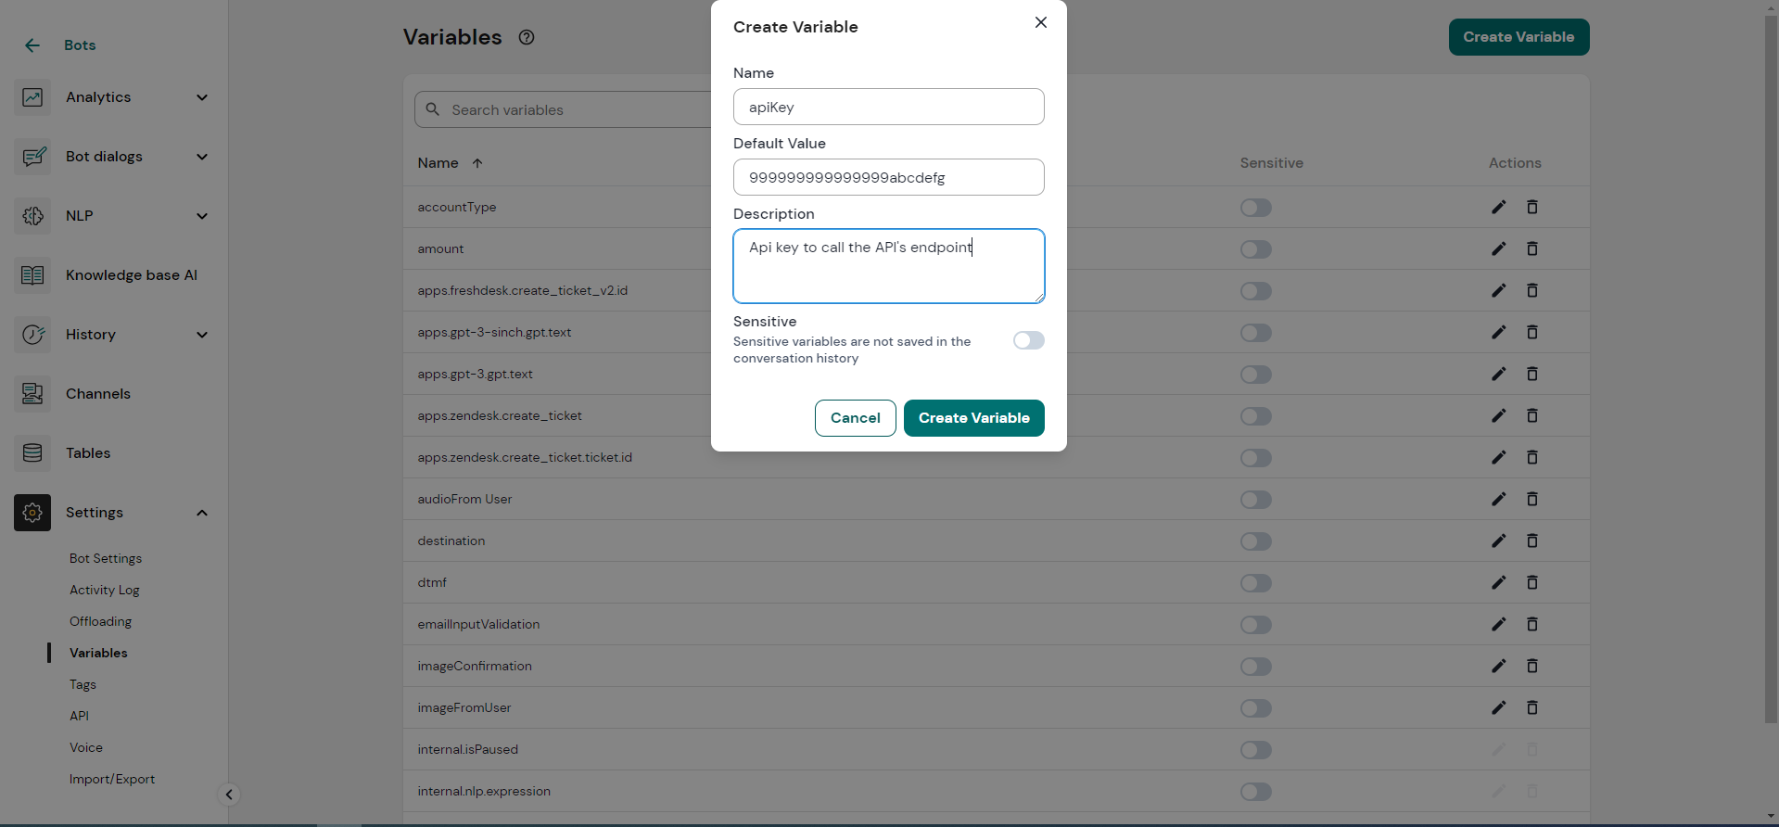Collapse the Settings section
The height and width of the screenshot is (827, 1779).
[x=202, y=513]
